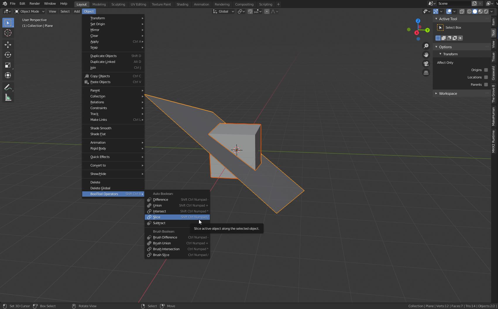Choose Slice in BoolTool submenu
The image size is (498, 309).
pyautogui.click(x=177, y=217)
